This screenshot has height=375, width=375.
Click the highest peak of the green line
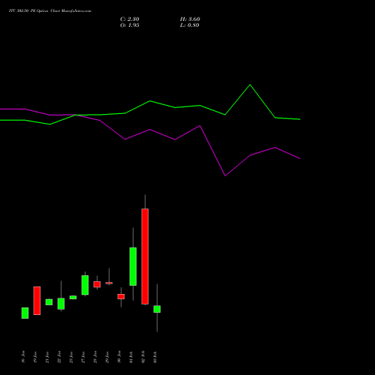[250, 85]
